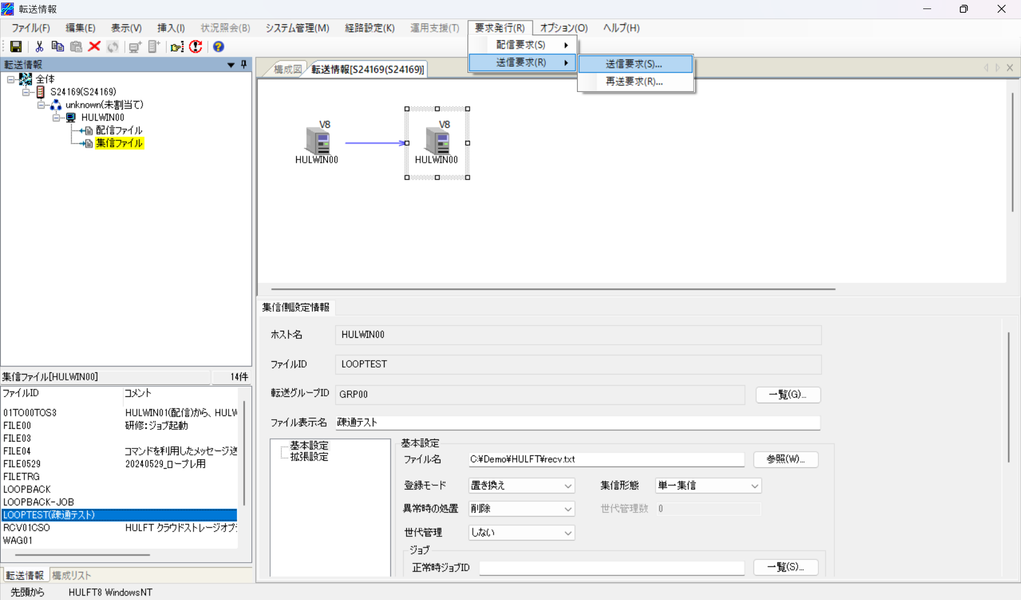Click 一覧(G)... button beside 転送グループID

tap(788, 394)
